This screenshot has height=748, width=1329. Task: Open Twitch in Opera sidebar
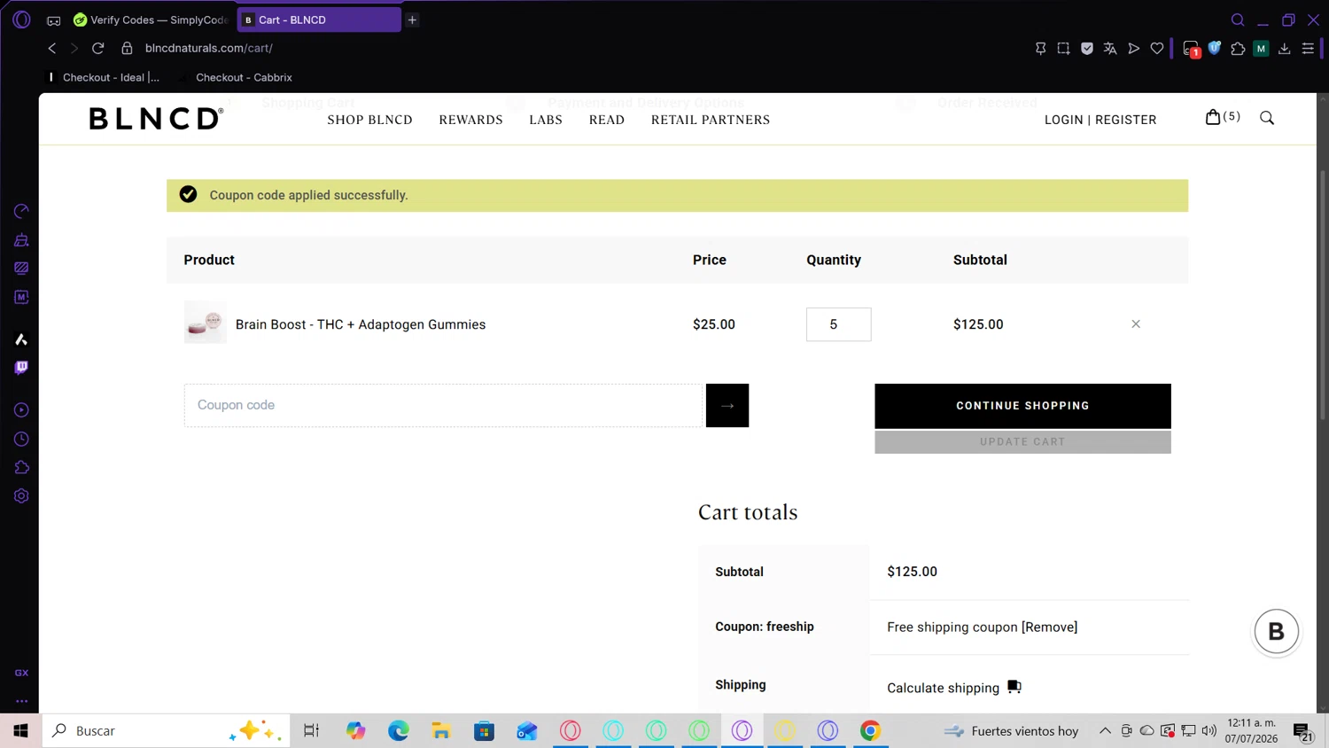point(21,368)
